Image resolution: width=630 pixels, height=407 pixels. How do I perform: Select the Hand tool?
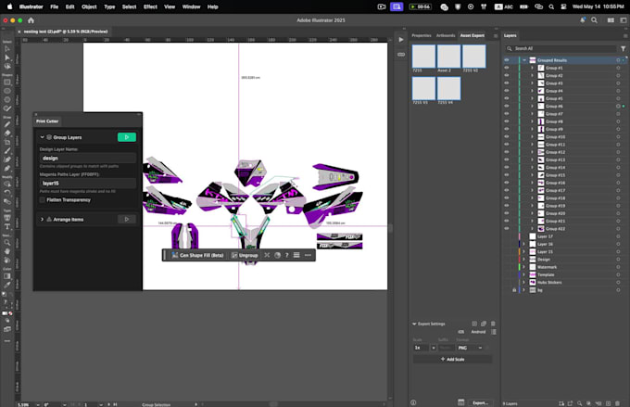click(x=6, y=251)
